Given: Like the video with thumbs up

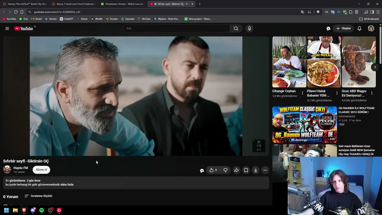Looking at the screenshot, I should [x=213, y=170].
